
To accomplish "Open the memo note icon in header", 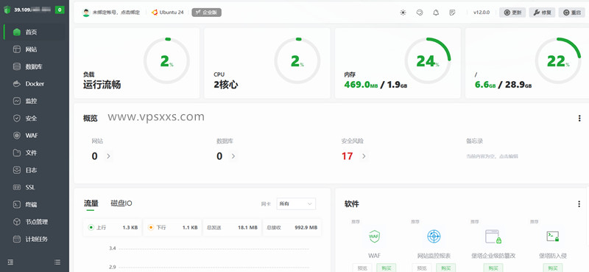I will 452,13.
